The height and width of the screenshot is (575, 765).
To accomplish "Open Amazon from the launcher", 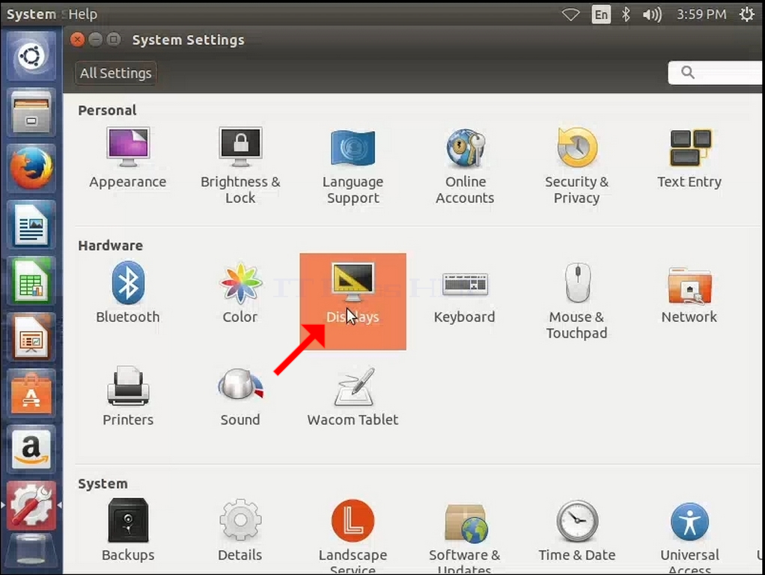I will pyautogui.click(x=31, y=449).
